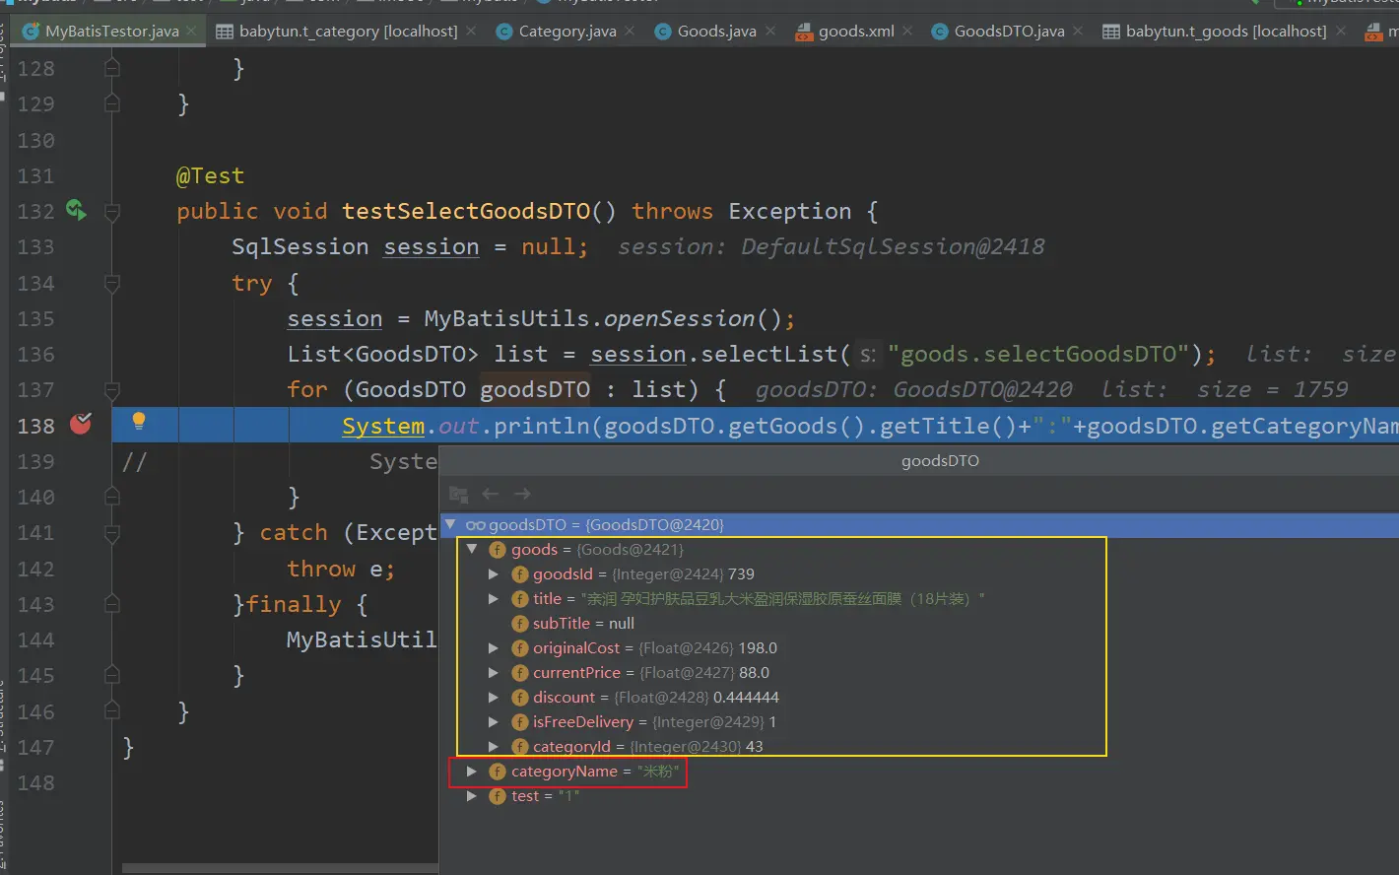Select the discount field in the tree

click(x=564, y=697)
